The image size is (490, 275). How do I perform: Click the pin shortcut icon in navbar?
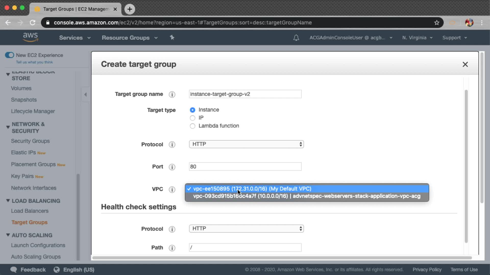172,38
